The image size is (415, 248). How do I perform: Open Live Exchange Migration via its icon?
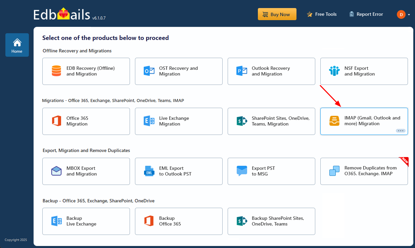point(149,121)
